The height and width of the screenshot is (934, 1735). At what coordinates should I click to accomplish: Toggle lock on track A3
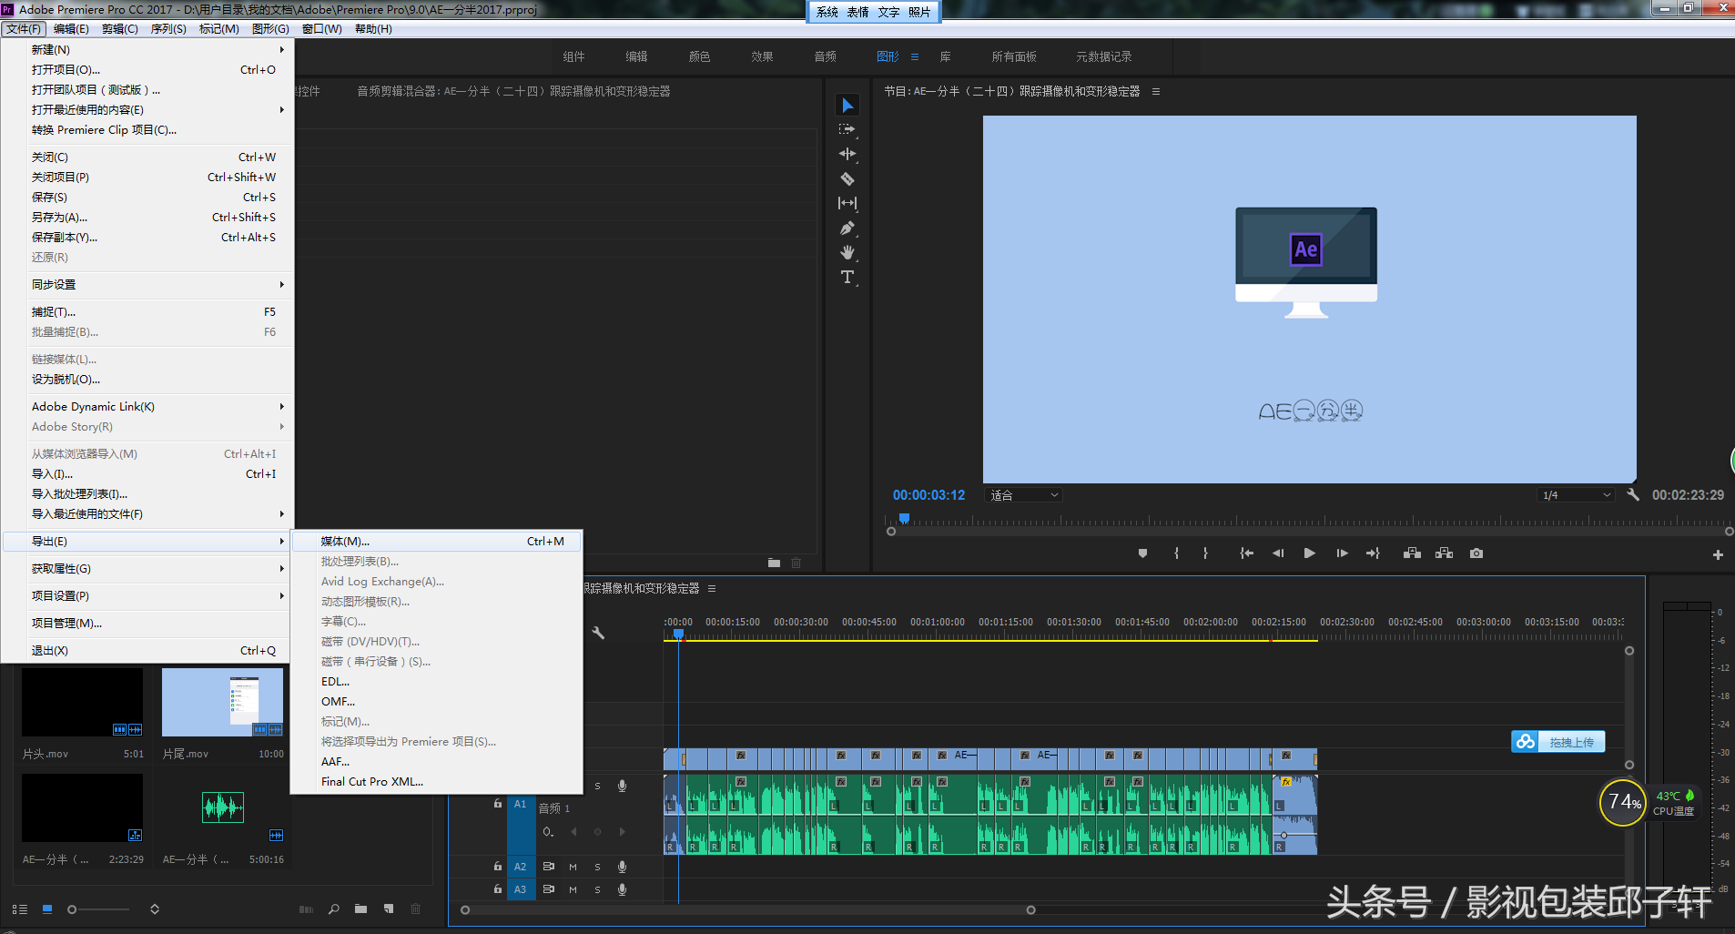point(498,888)
